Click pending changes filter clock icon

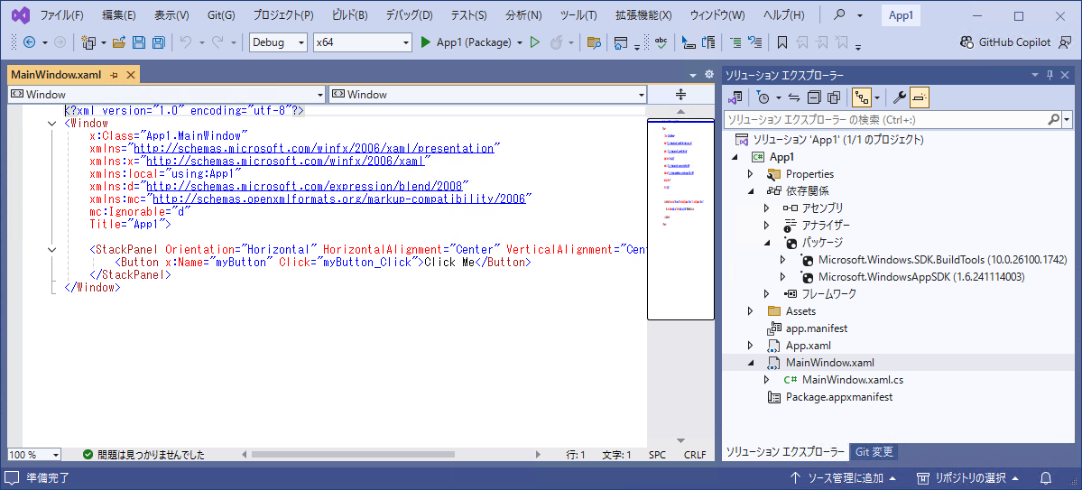(762, 98)
